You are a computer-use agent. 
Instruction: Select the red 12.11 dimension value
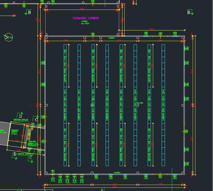coord(119,40)
